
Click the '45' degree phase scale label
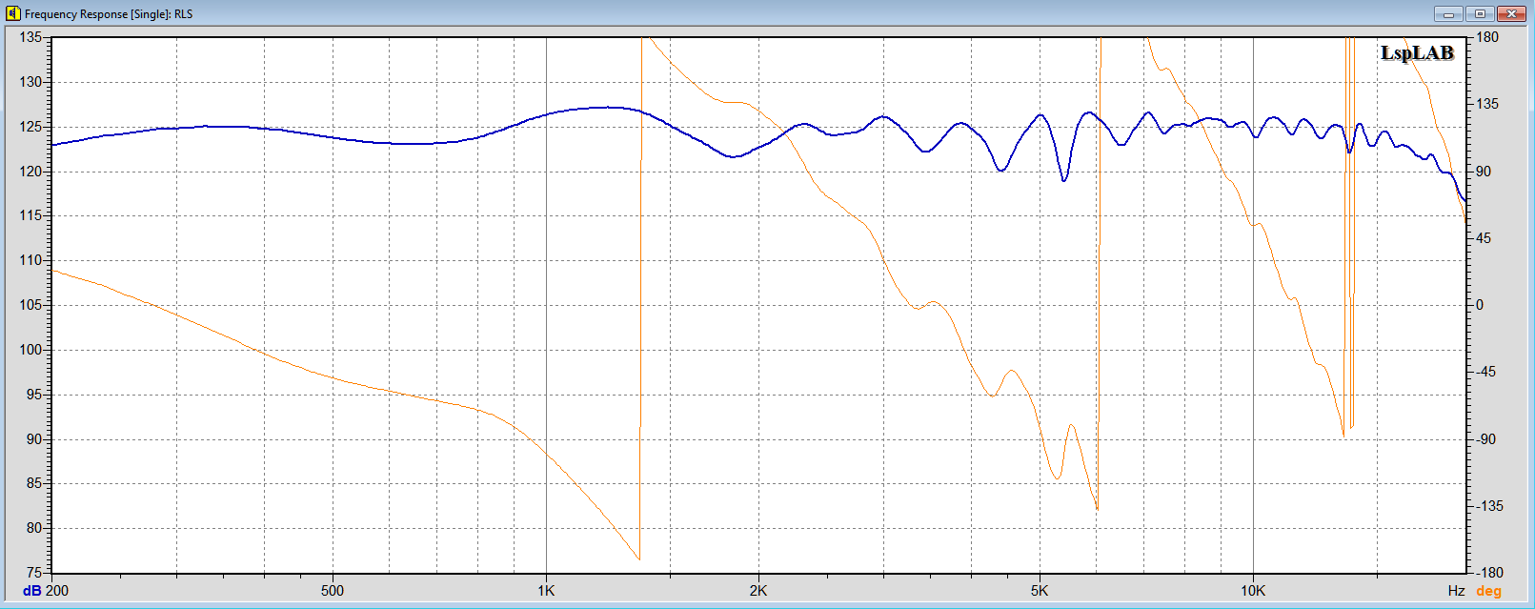tap(1484, 238)
